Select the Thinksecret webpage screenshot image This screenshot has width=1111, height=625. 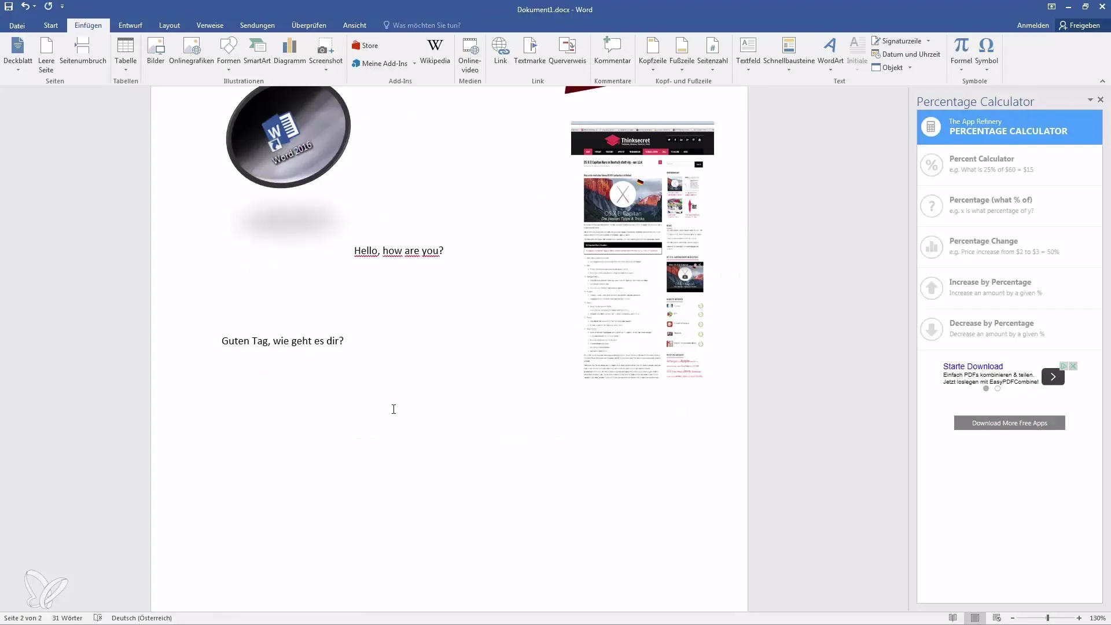642,250
